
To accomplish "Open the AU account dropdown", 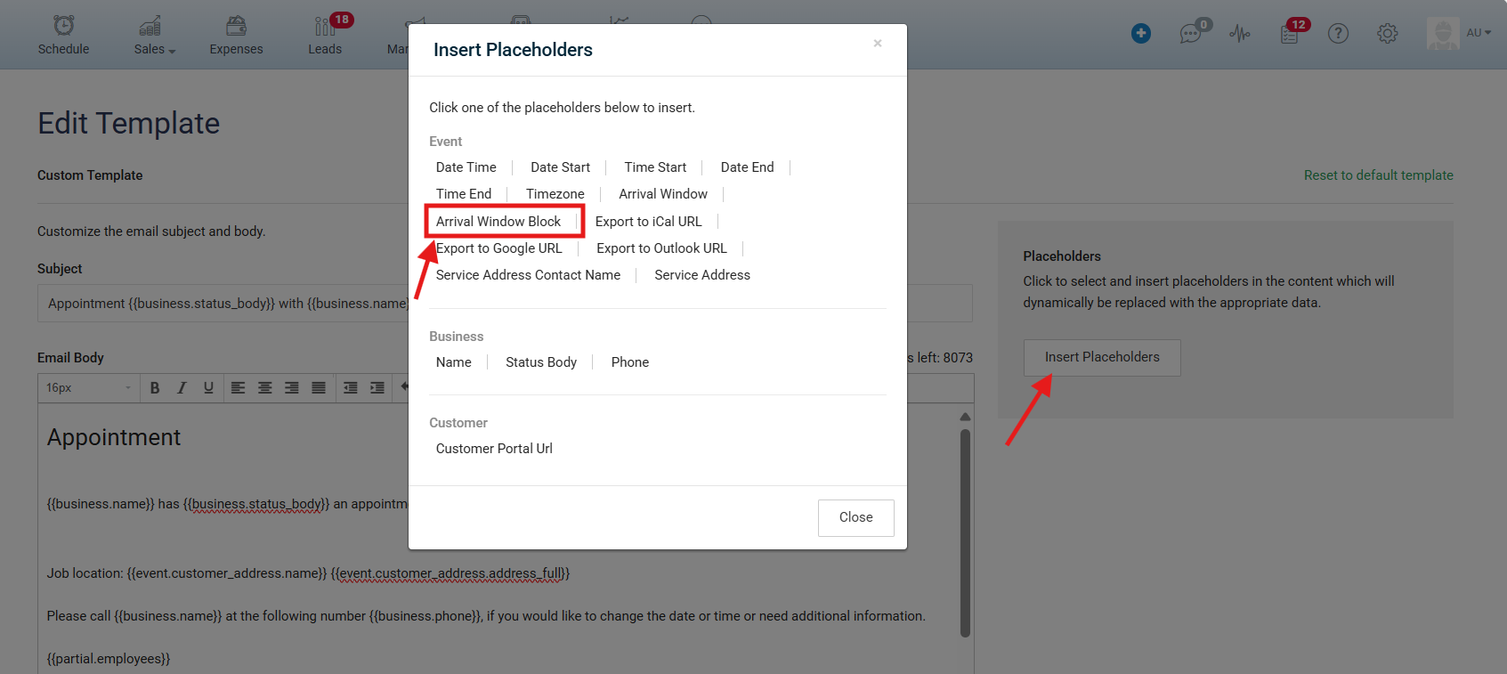I will tap(1479, 33).
